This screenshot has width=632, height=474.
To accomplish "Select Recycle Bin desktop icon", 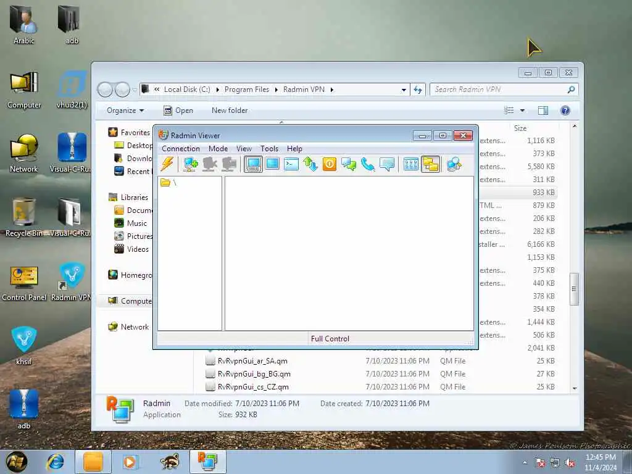I will tap(24, 218).
